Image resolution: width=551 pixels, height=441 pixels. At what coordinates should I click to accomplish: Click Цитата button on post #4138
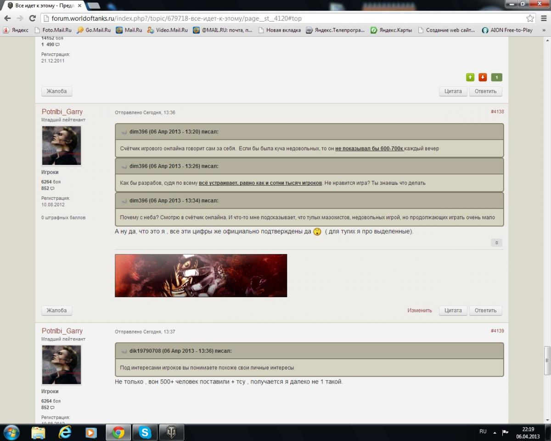453,311
